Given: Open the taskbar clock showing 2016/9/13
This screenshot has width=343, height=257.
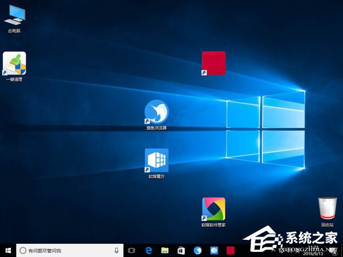Looking at the screenshot, I should coord(313,251).
